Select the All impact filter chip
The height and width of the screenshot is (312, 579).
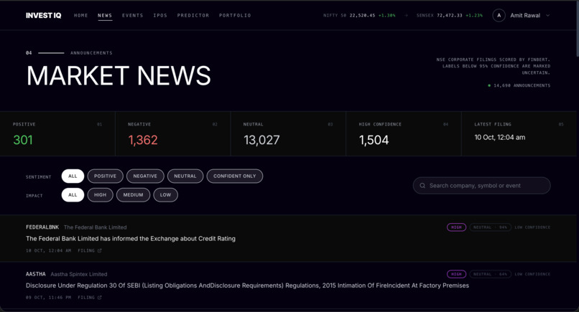(73, 194)
